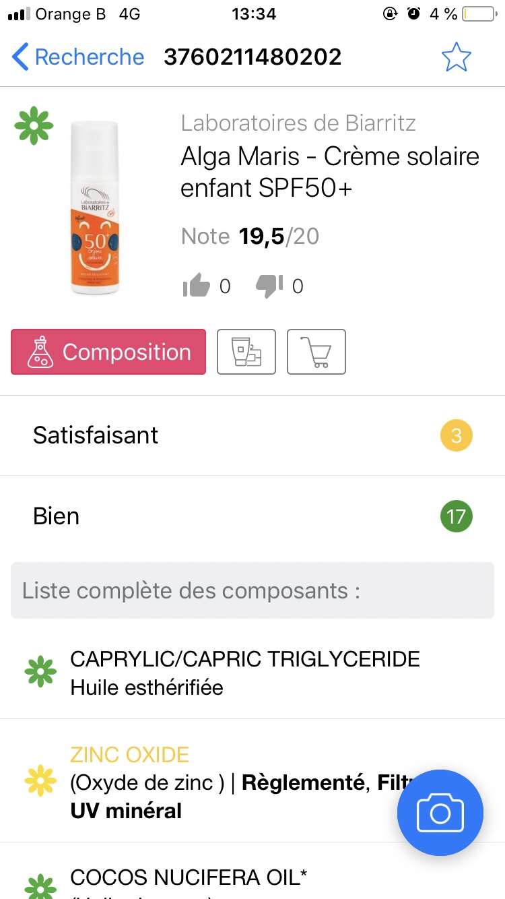Open the COCOS NUCIFERA OIL ingredient

click(x=189, y=877)
